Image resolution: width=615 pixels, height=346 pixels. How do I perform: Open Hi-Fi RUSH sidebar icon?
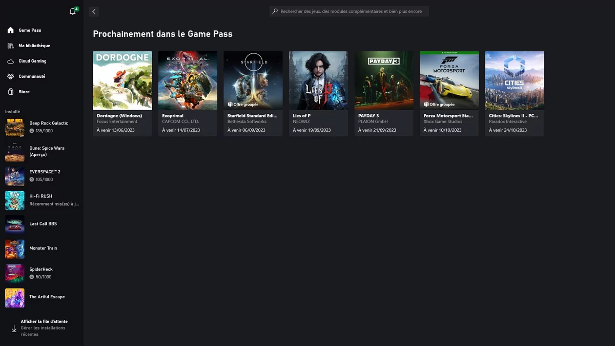coord(14,200)
